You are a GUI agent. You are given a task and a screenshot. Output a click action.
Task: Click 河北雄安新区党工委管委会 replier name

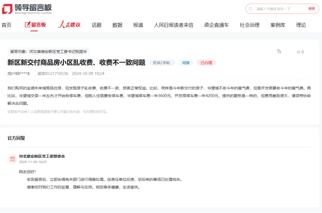pyautogui.click(x=42, y=156)
